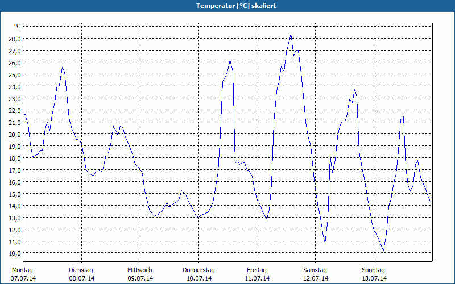Click the date 13.07.14
The width and height of the screenshot is (455, 284).
pyautogui.click(x=374, y=278)
